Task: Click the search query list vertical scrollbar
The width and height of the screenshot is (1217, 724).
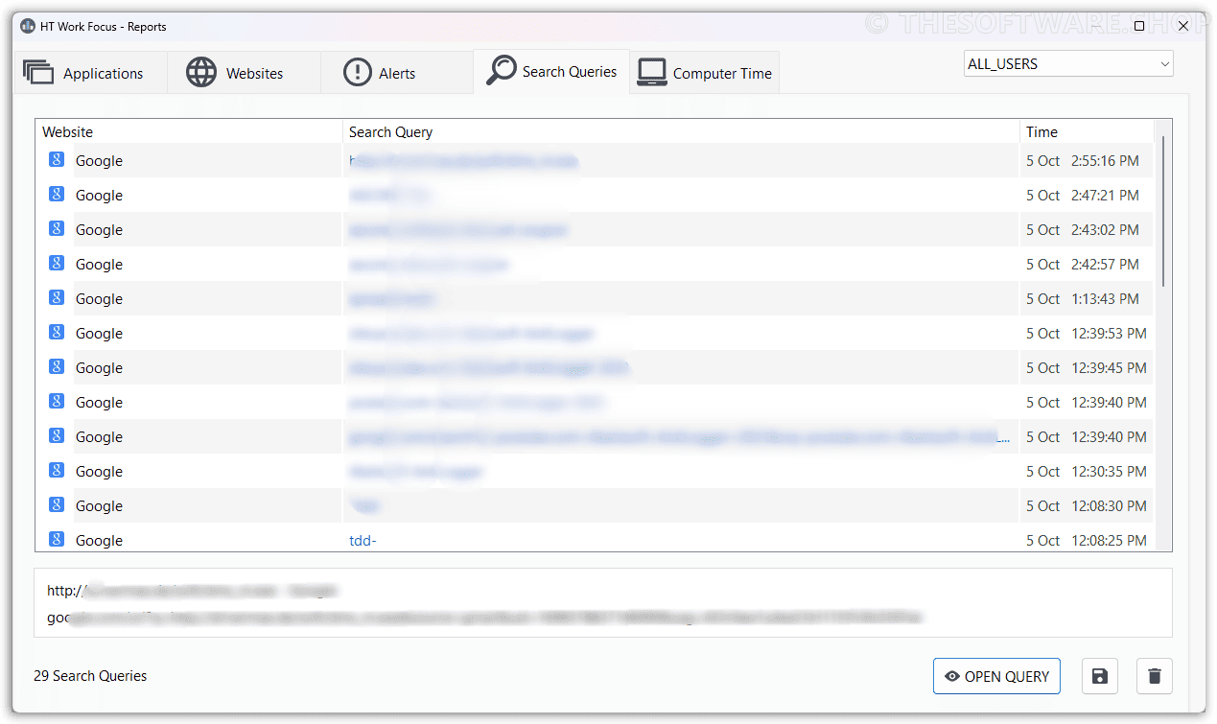Action: pyautogui.click(x=1163, y=211)
